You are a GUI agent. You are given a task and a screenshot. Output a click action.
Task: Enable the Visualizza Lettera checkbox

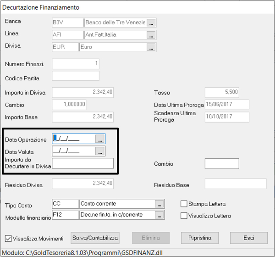(184, 216)
